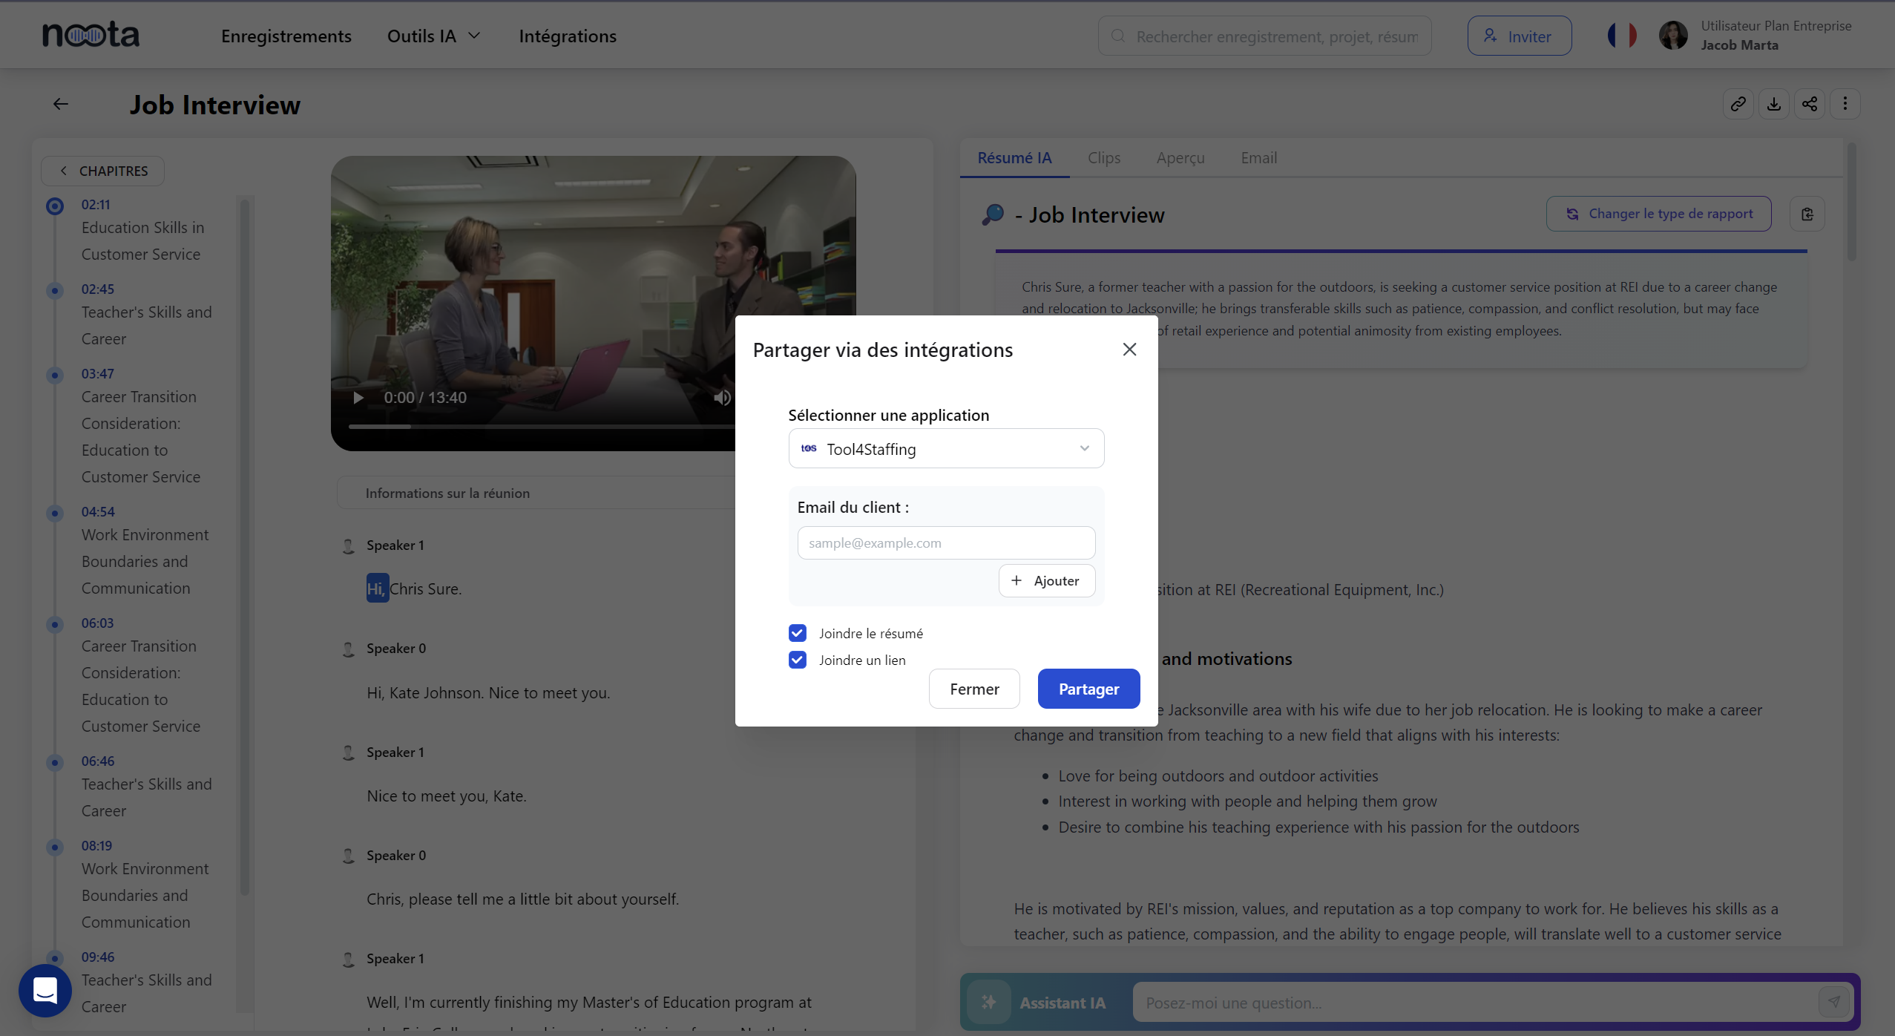
Task: Click the copy link icon
Action: pos(1738,104)
